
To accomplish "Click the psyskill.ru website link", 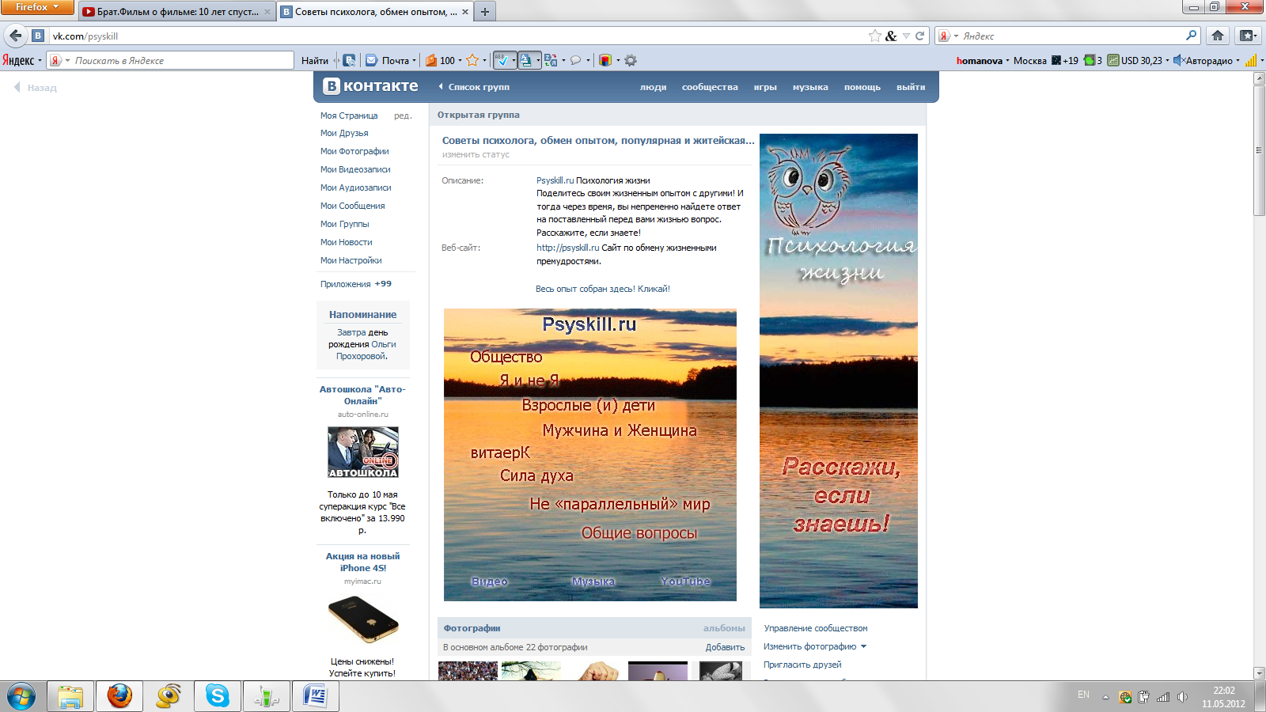I will pyautogui.click(x=567, y=248).
